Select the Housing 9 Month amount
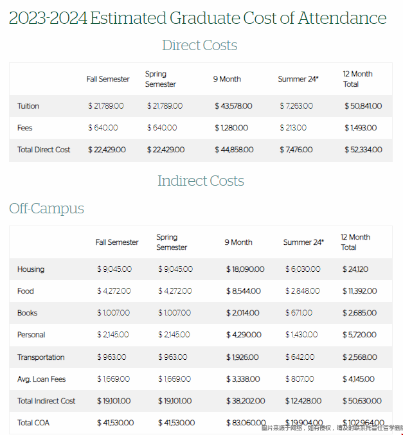This screenshot has height=435, width=403. click(245, 269)
